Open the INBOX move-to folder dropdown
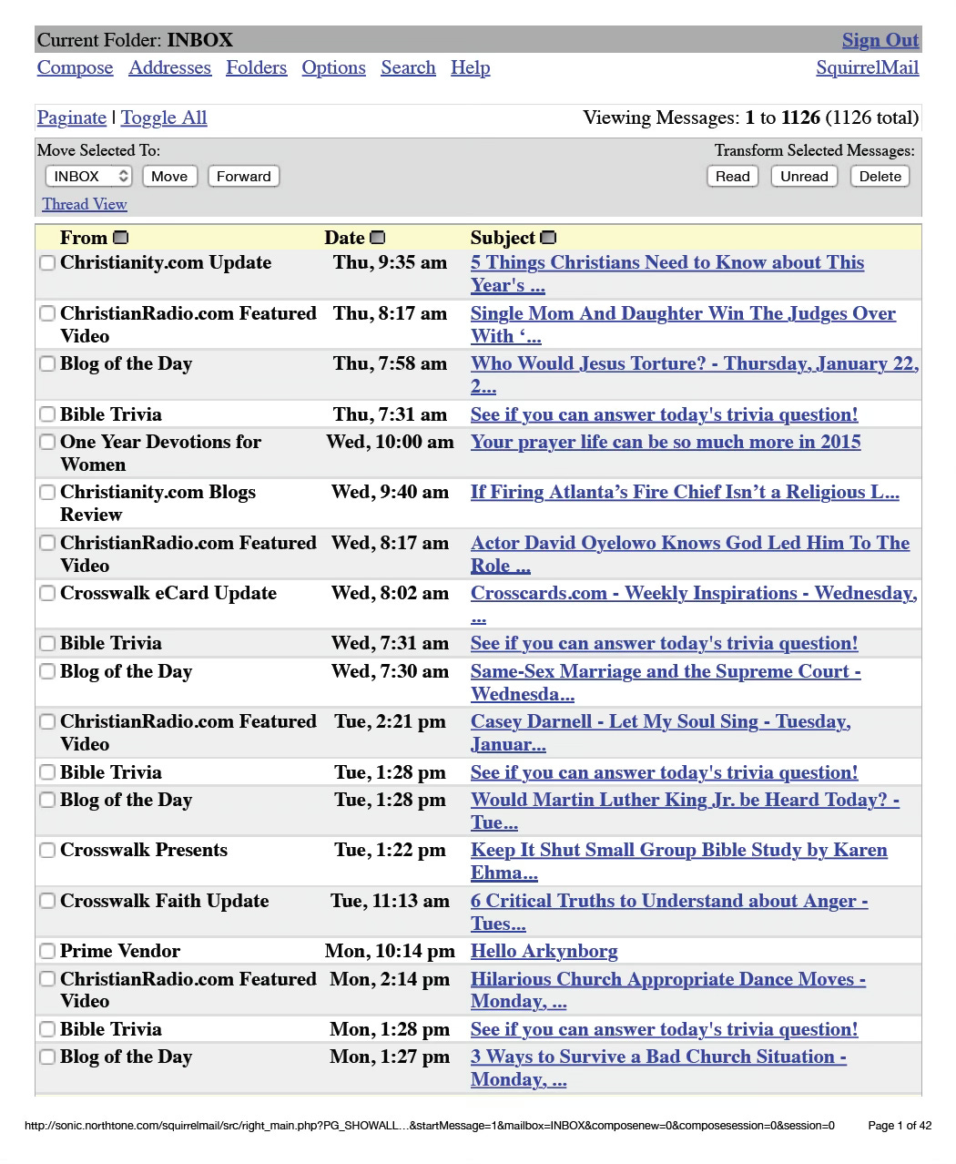The height and width of the screenshot is (1164, 956). (x=88, y=177)
